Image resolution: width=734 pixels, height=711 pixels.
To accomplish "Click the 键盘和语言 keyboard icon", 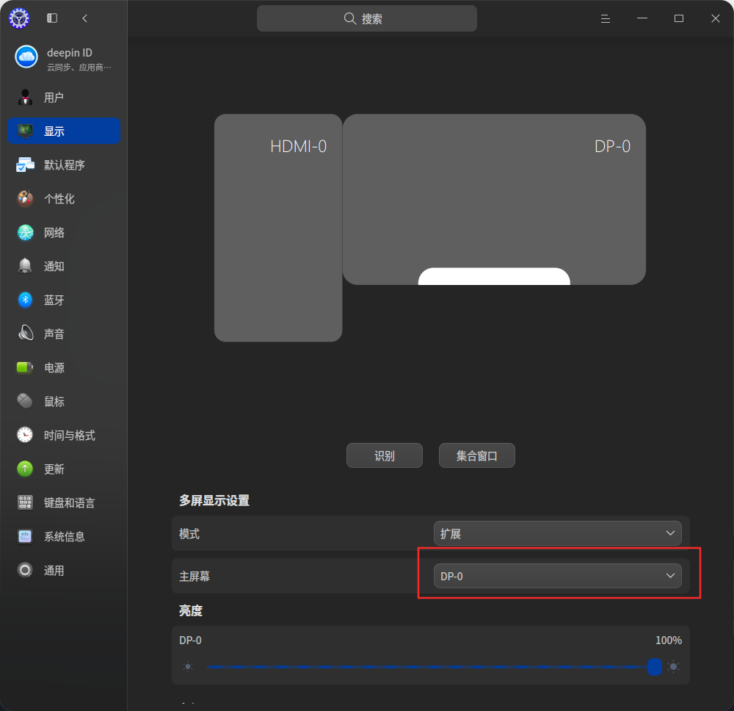I will tap(25, 502).
